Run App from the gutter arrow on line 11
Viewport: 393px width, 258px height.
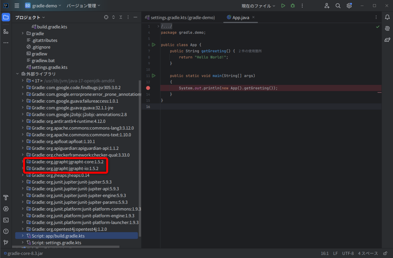(x=154, y=76)
